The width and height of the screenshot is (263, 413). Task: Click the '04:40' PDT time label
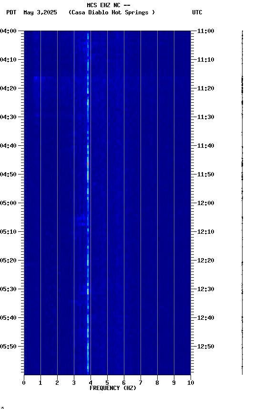click(x=8, y=146)
